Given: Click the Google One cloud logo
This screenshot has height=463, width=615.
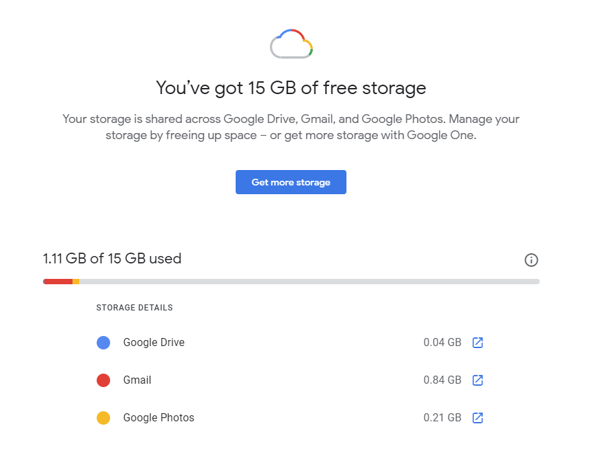Looking at the screenshot, I should pyautogui.click(x=291, y=44).
